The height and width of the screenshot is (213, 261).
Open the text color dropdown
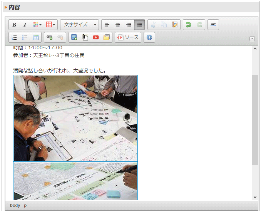coord(37,25)
